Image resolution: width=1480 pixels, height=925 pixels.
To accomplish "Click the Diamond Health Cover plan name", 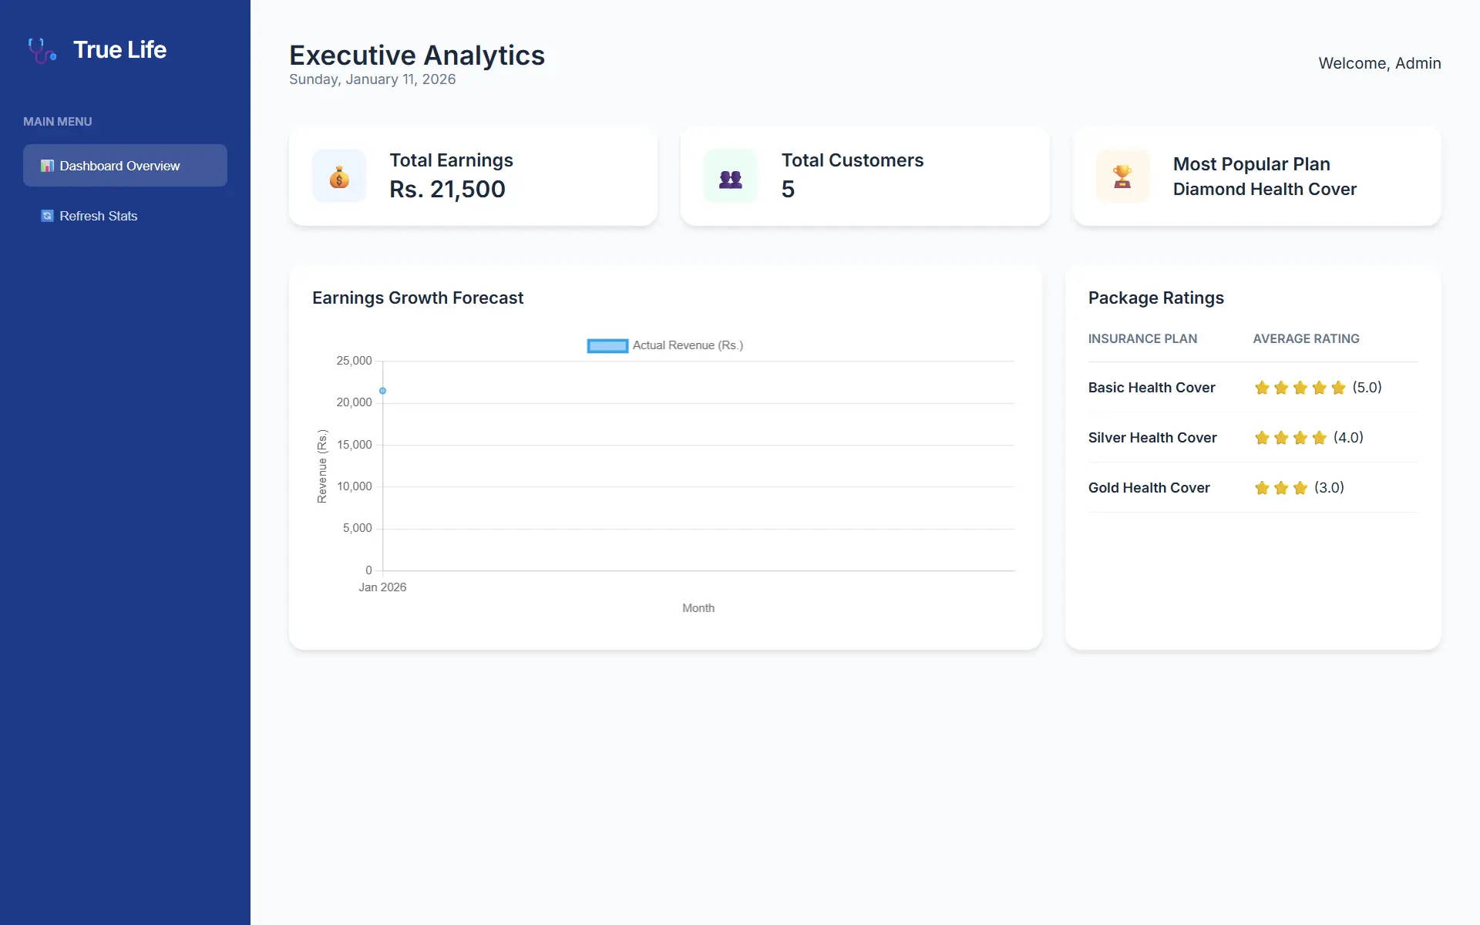I will point(1264,190).
